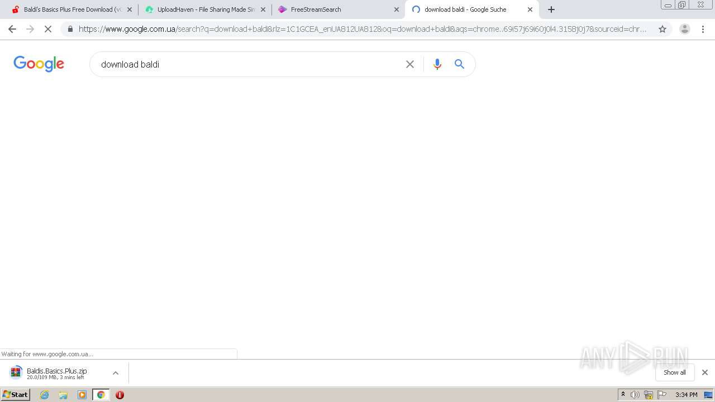The image size is (715, 402).
Task: Bookmark this page with the star
Action: (662, 29)
